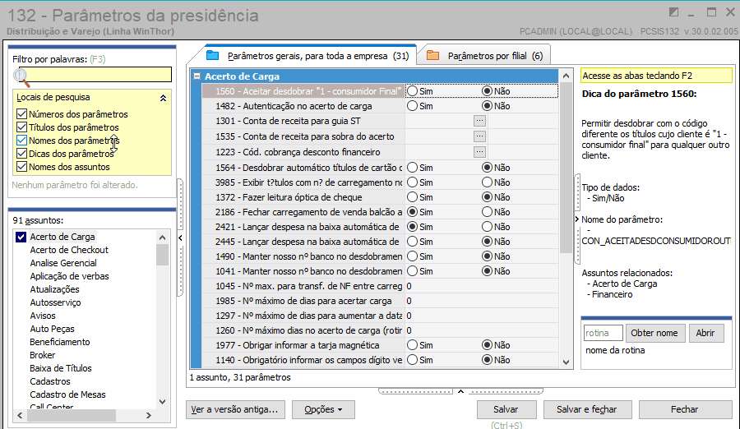Select Autosserviço subject
This screenshot has width=740, height=429.
(55, 302)
